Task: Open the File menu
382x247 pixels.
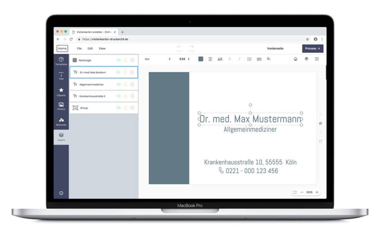Action: (79, 48)
